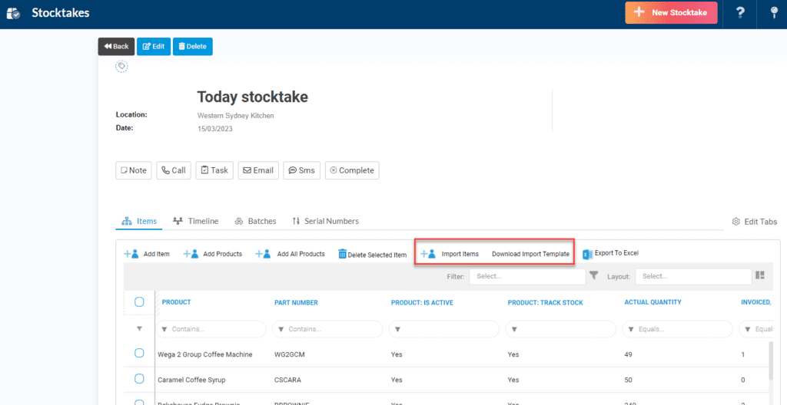Viewport: 787px width, 405px height.
Task: Click the CSCARA part number cell
Action: point(288,380)
